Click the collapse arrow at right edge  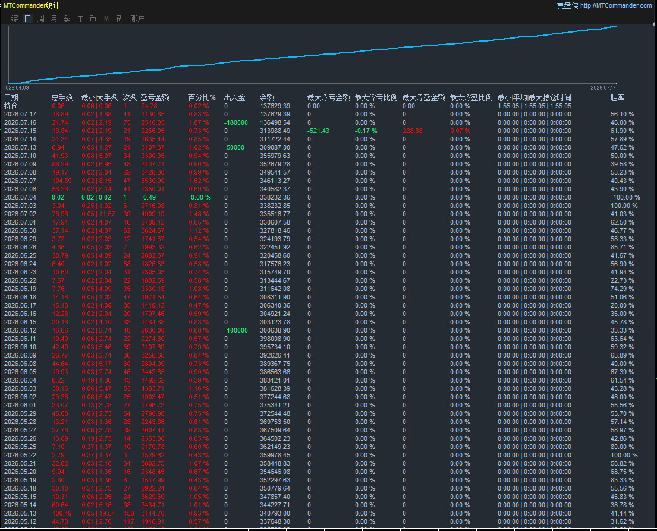point(655,24)
